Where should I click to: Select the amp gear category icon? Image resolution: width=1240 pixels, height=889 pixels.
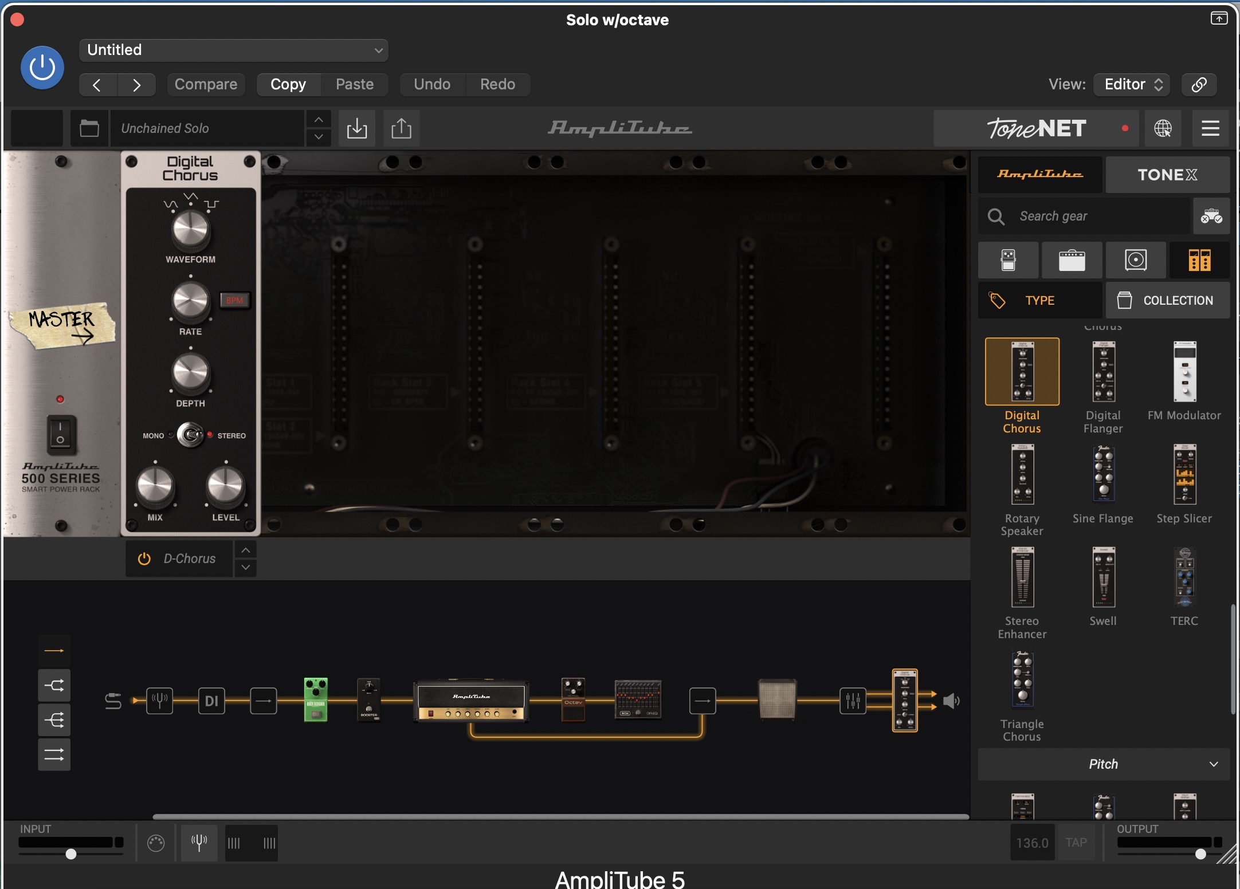tap(1072, 260)
